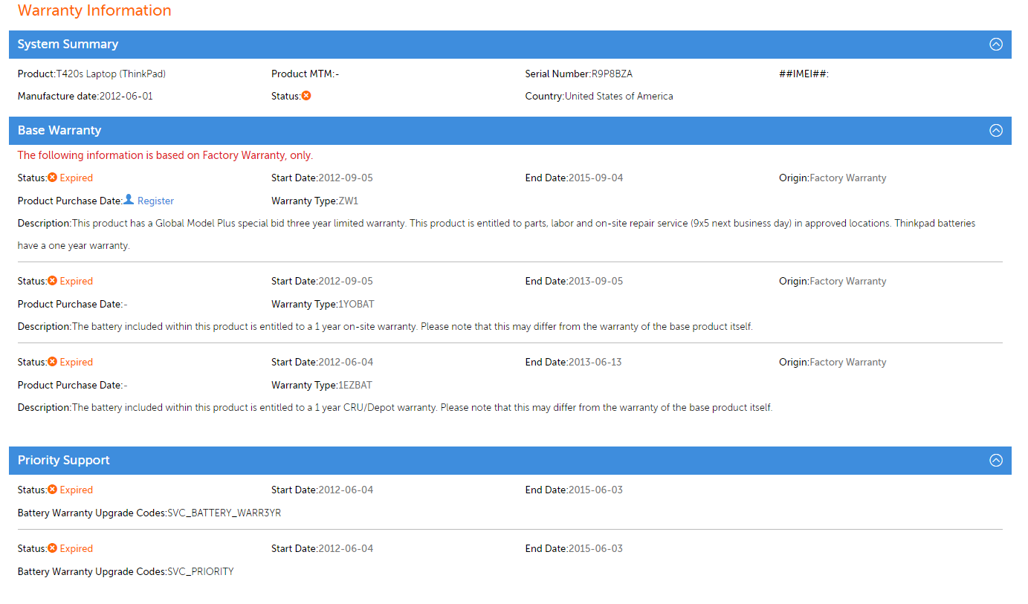Click the expired icon for 1EZBAT warranty
Screen dimensions: 1028x604
(52, 362)
